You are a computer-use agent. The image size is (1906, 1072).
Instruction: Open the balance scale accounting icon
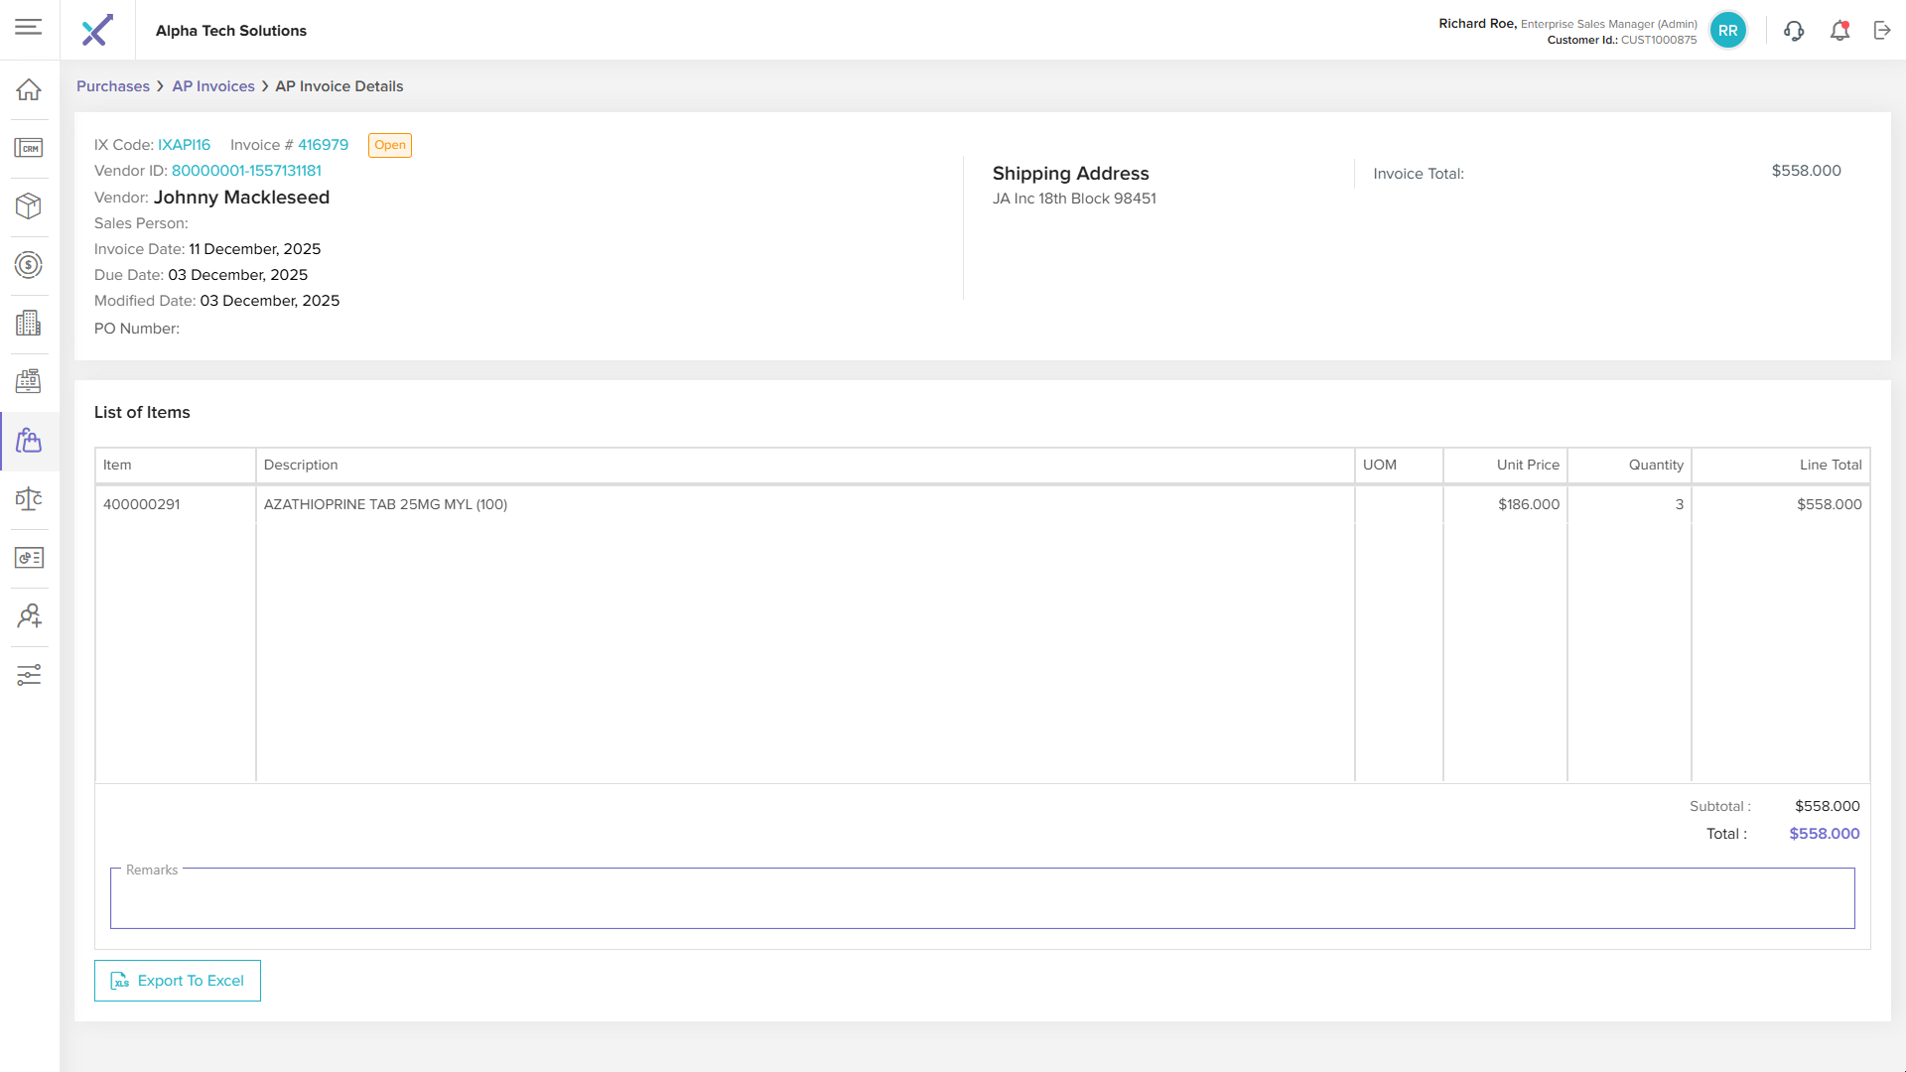[x=29, y=498]
